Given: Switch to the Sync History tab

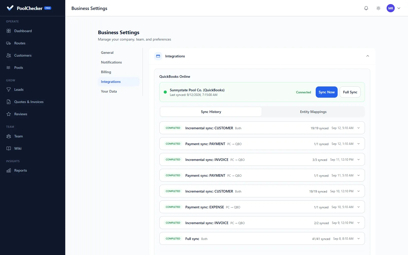Looking at the screenshot, I should [211, 112].
